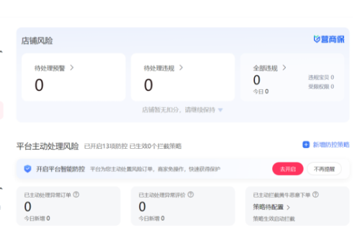Collapse the lower sidebar section caret

coord(1,189)
